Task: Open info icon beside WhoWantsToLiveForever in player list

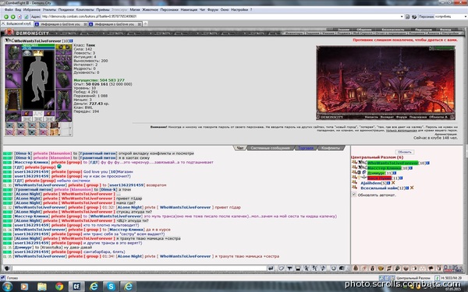Action: click(427, 163)
